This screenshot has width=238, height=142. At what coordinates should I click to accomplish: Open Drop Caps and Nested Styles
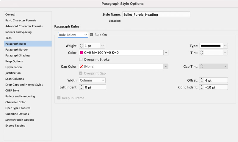(28, 85)
